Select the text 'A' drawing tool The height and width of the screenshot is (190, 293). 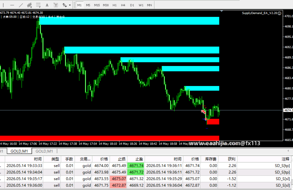coord(47,5)
